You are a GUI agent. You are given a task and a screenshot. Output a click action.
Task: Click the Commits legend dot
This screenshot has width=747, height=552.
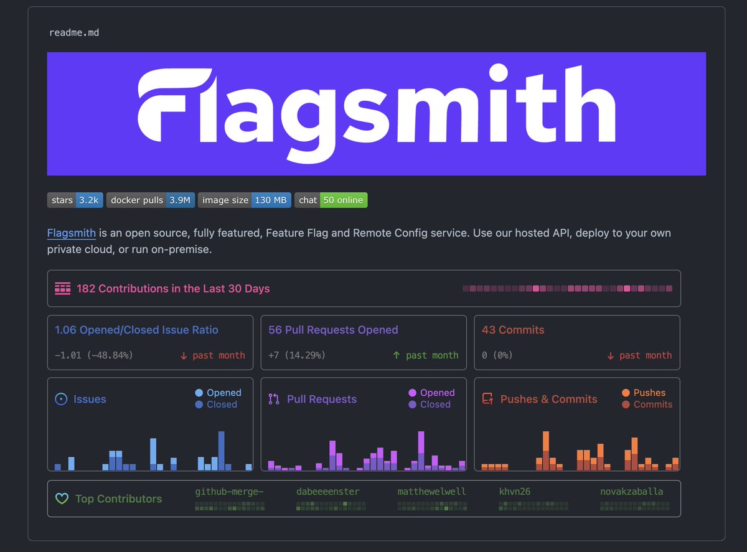point(626,405)
